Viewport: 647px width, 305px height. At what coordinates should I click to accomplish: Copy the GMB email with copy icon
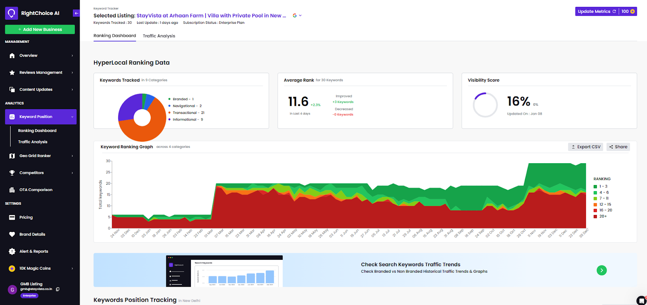point(58,289)
